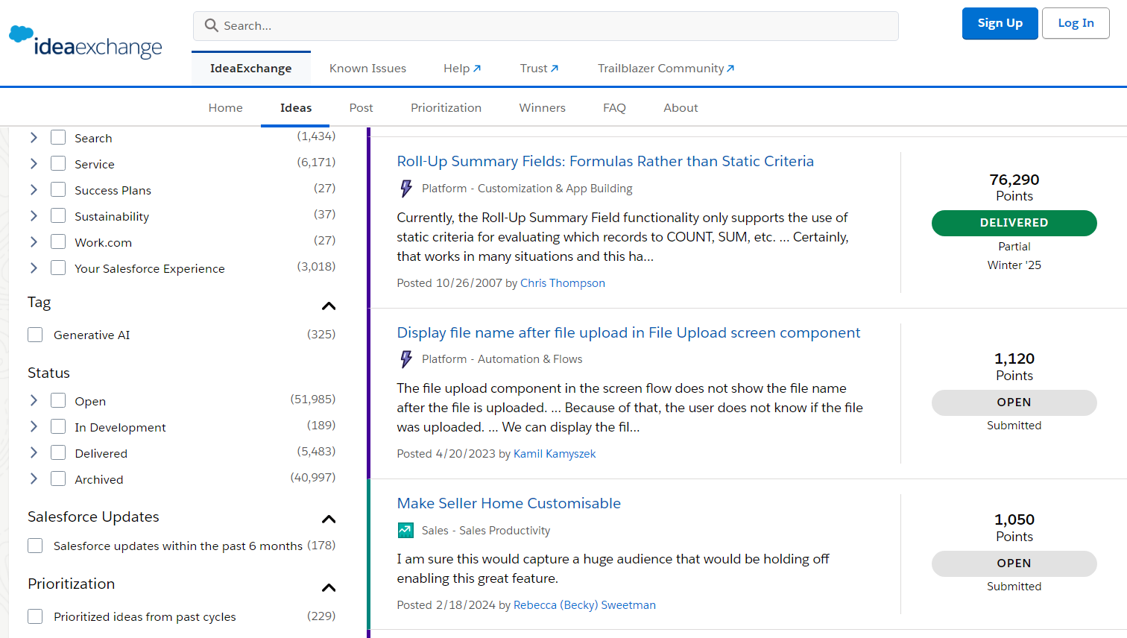
Task: Click the lightning Platform icon on Roll-Up Summary idea
Action: click(406, 189)
